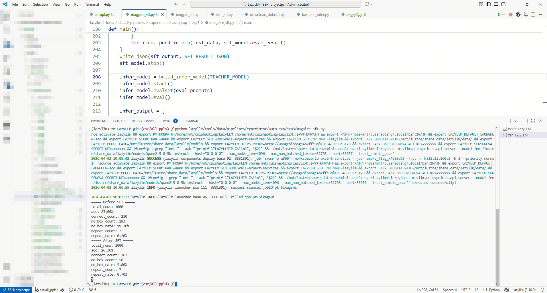Screen dimensions: 547x293
Task: Switch to the download_dataset.py tab
Action: (x=267, y=14)
